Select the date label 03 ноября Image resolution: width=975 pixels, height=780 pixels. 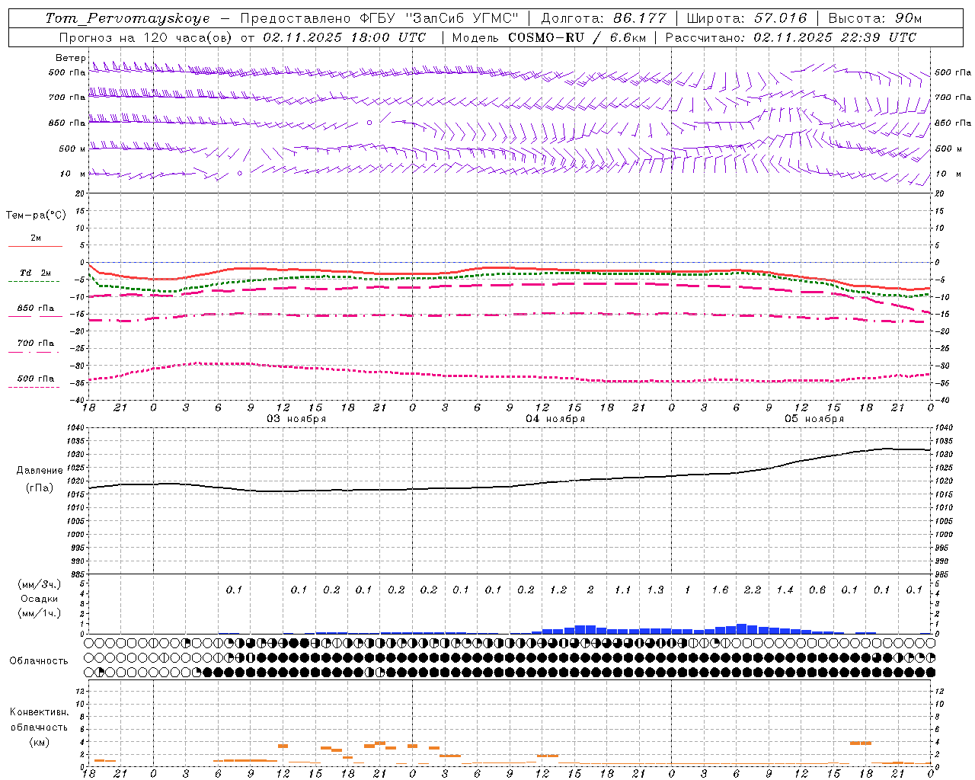296,419
